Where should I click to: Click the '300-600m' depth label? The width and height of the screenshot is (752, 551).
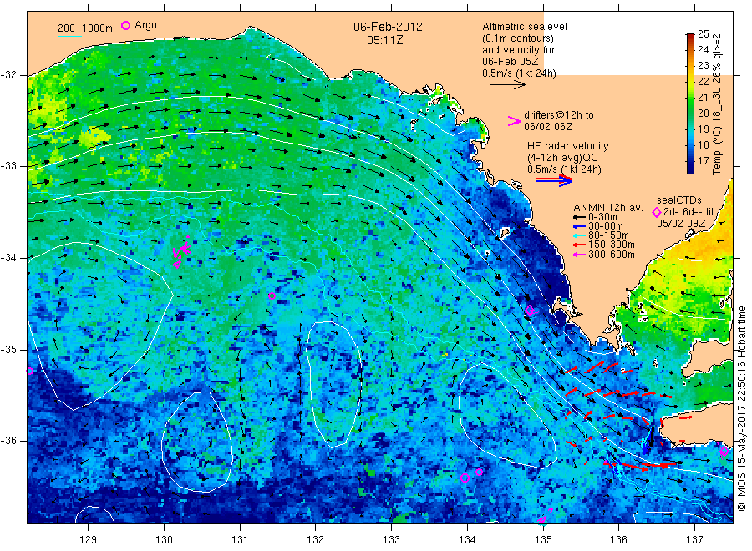click(x=612, y=255)
